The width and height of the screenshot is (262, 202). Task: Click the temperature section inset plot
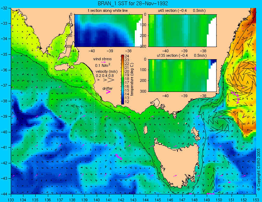coord(108,31)
